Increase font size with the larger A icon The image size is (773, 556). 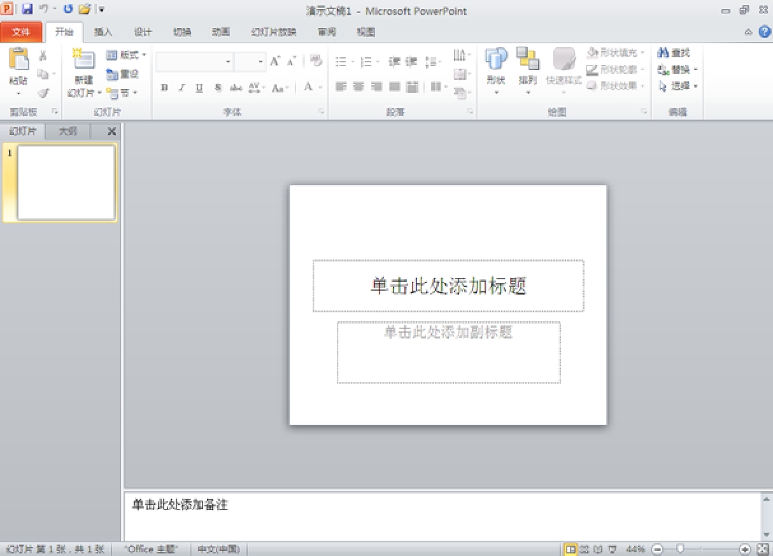(x=275, y=61)
